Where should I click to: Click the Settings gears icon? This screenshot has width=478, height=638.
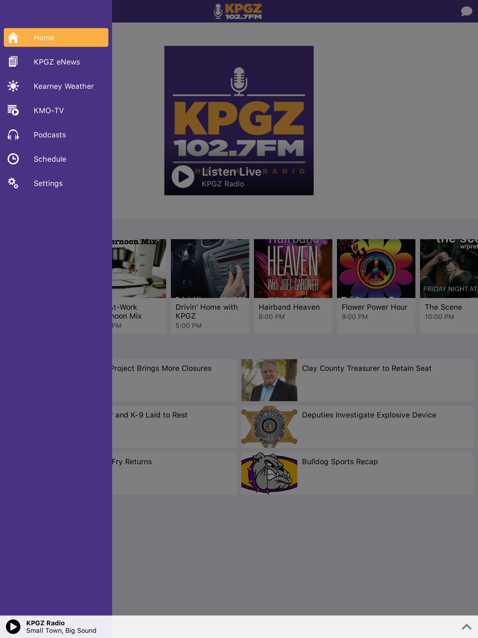pos(13,183)
